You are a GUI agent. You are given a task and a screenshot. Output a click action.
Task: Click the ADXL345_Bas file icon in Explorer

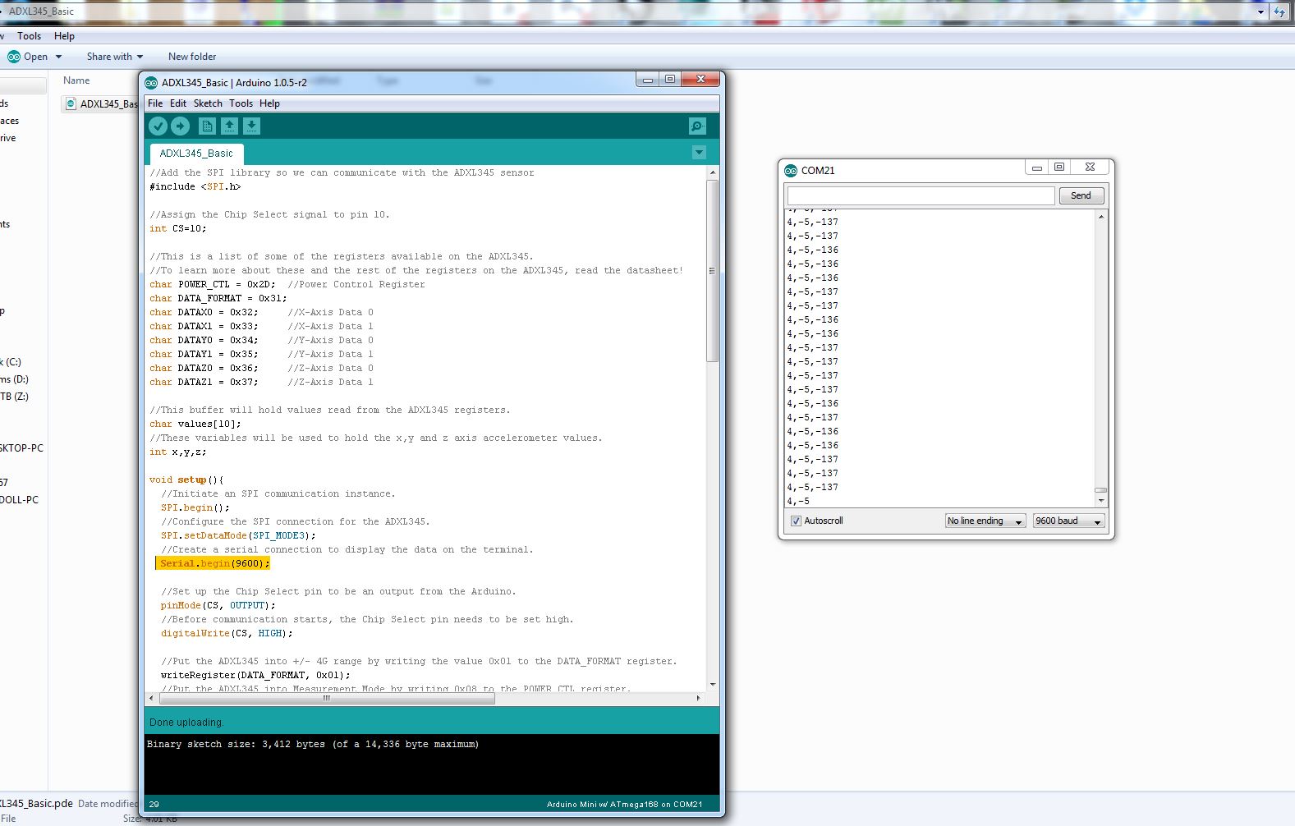click(x=71, y=103)
